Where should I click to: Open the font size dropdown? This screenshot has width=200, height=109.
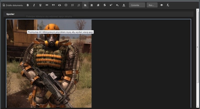click(x=152, y=5)
